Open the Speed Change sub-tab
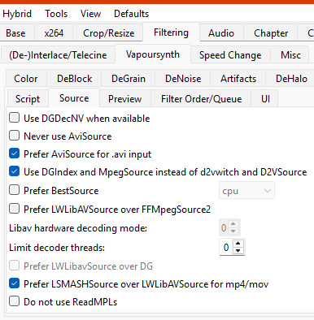 230,55
